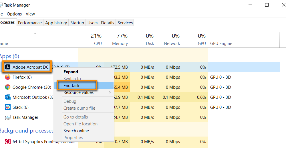The image size is (286, 148).
Task: Choose End task from context menu
Action: point(71,86)
